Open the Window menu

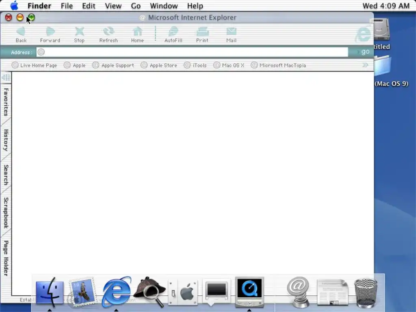tap(164, 6)
